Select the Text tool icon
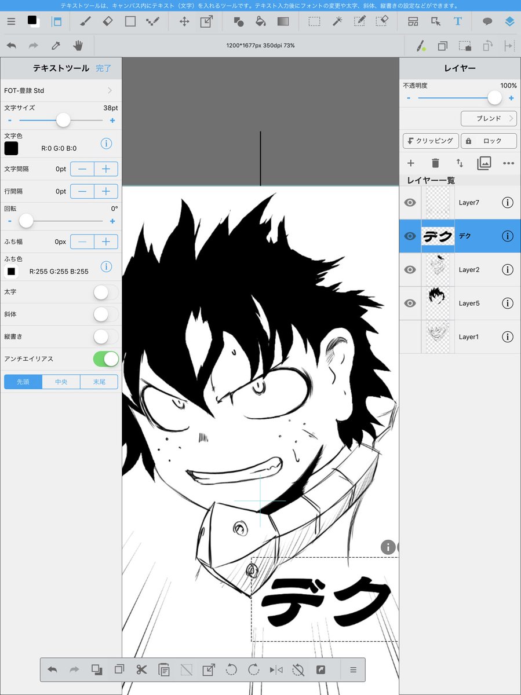 tap(458, 21)
